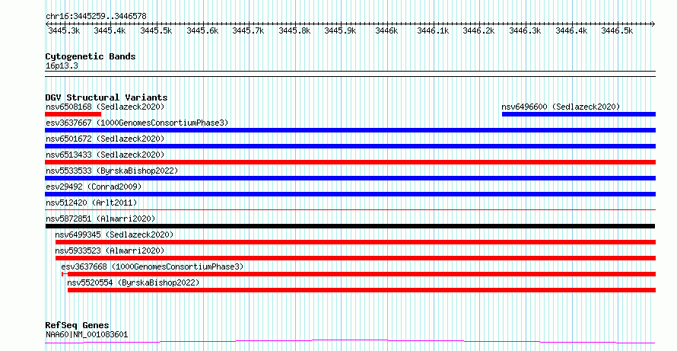Select nsv5520554 (ByrskaBishop2022) label

pos(133,282)
